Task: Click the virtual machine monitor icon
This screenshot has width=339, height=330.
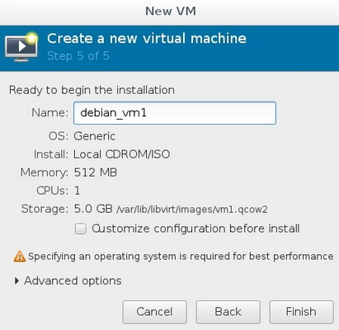Action: coord(21,47)
